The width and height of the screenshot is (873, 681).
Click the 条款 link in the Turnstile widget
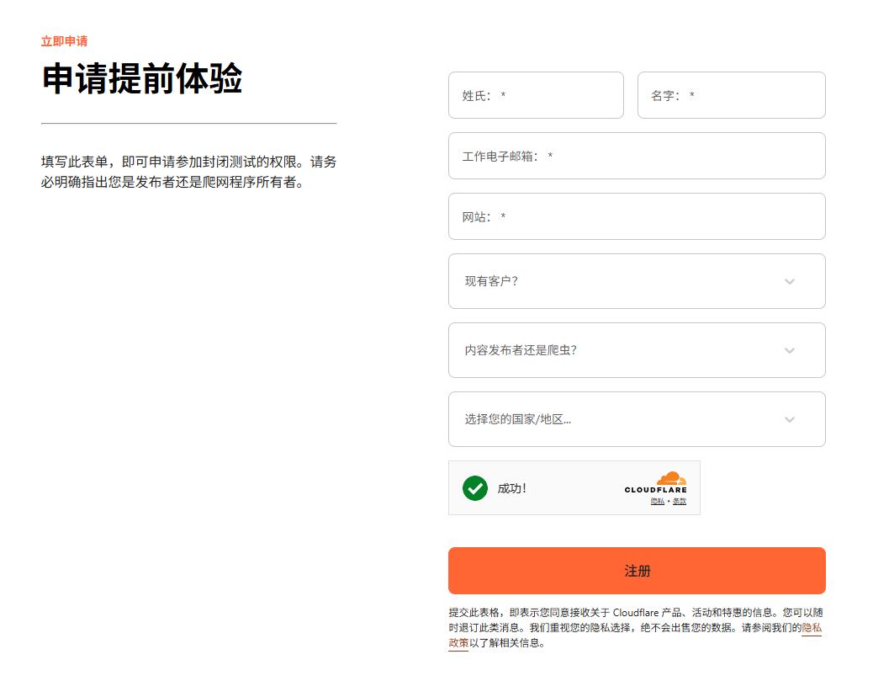point(680,501)
